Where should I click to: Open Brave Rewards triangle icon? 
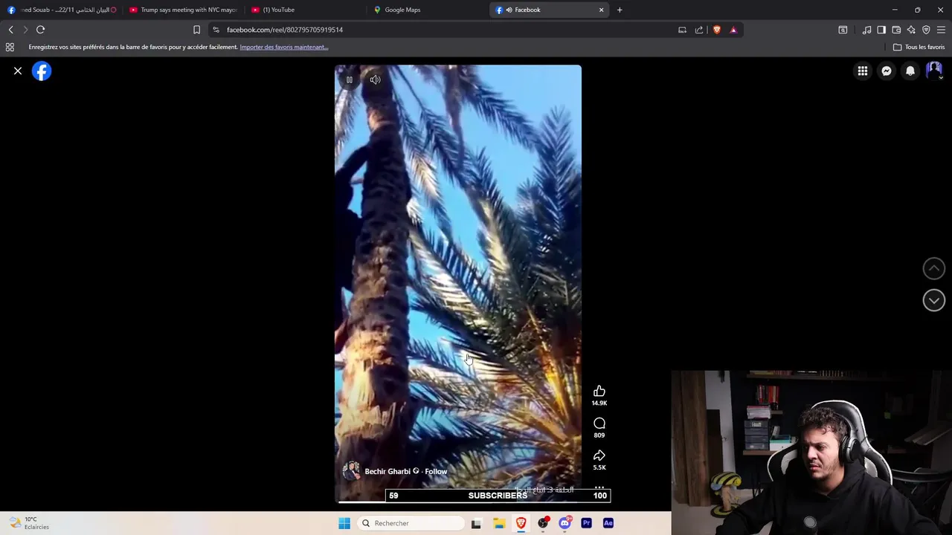click(x=733, y=30)
